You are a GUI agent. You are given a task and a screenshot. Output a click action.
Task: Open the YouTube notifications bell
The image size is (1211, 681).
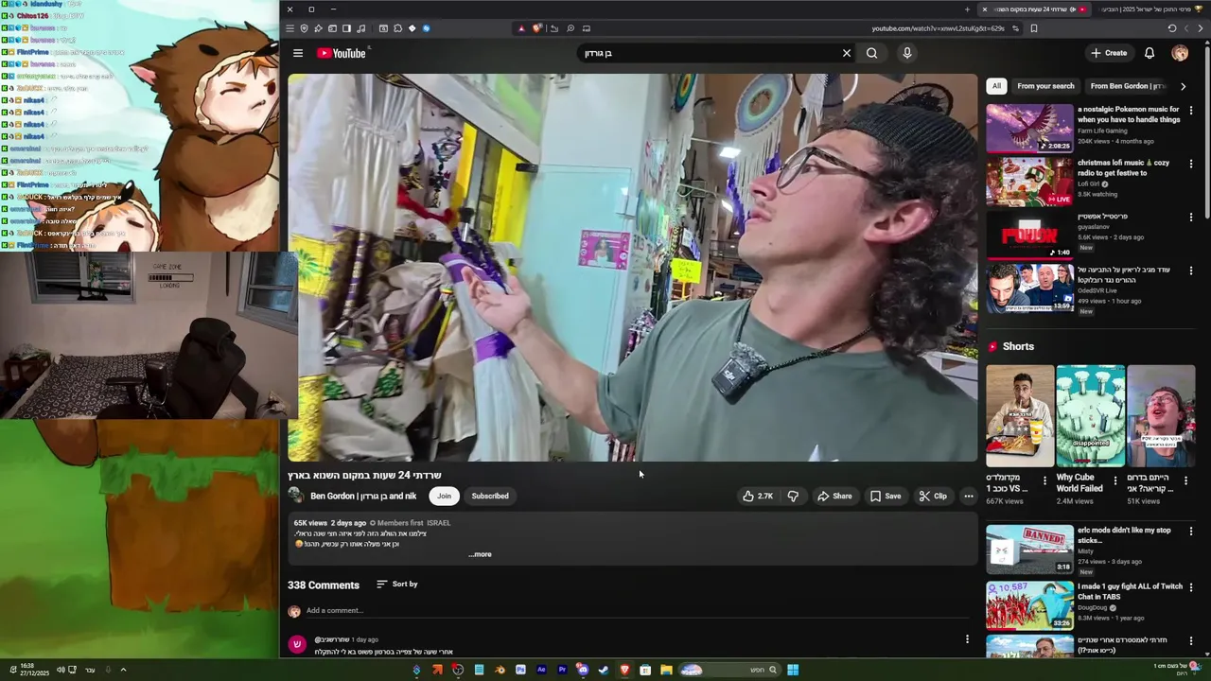(x=1150, y=53)
